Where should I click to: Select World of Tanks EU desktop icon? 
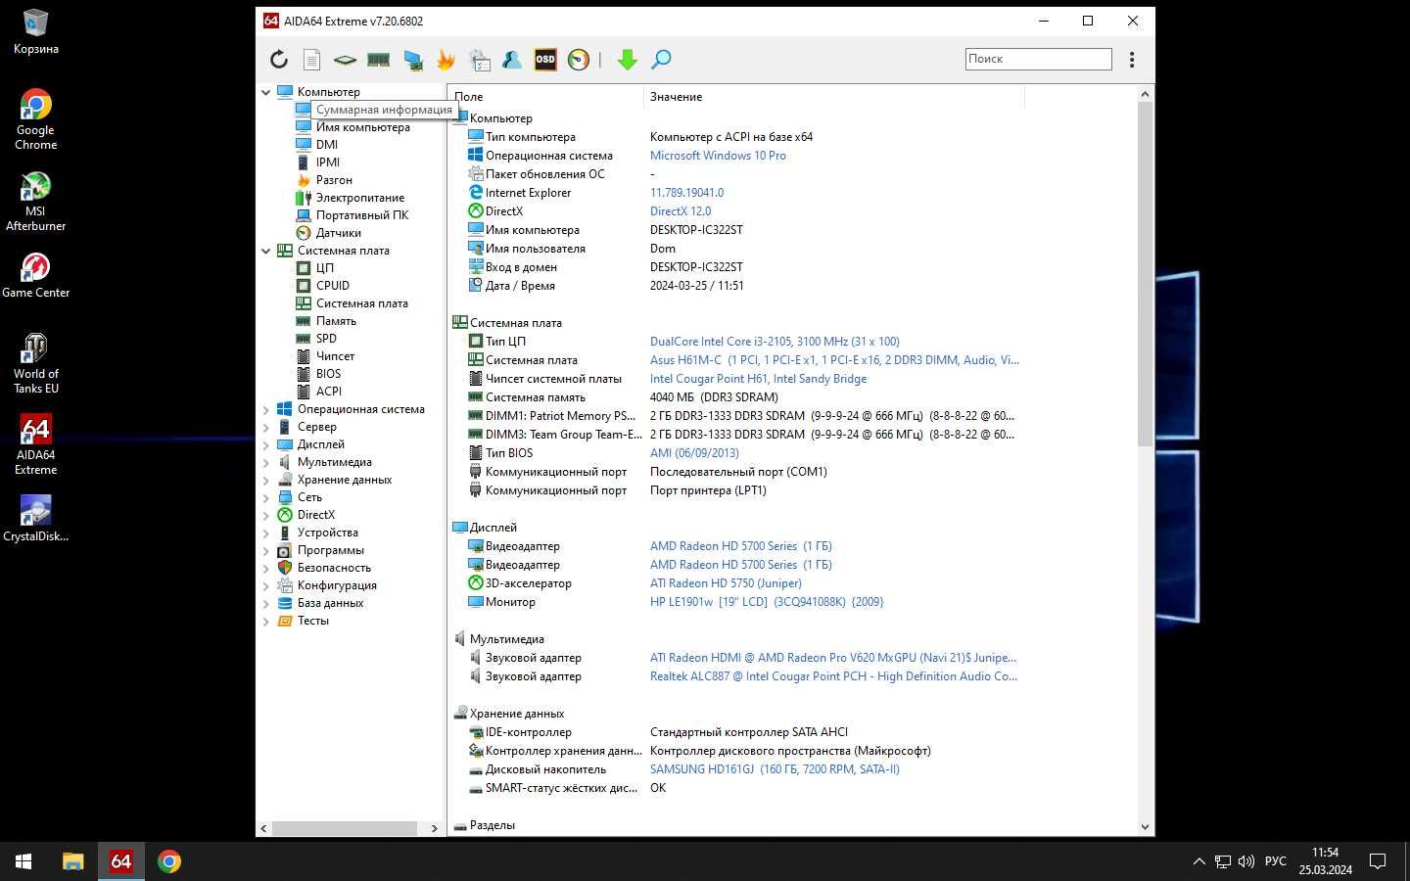35,363
